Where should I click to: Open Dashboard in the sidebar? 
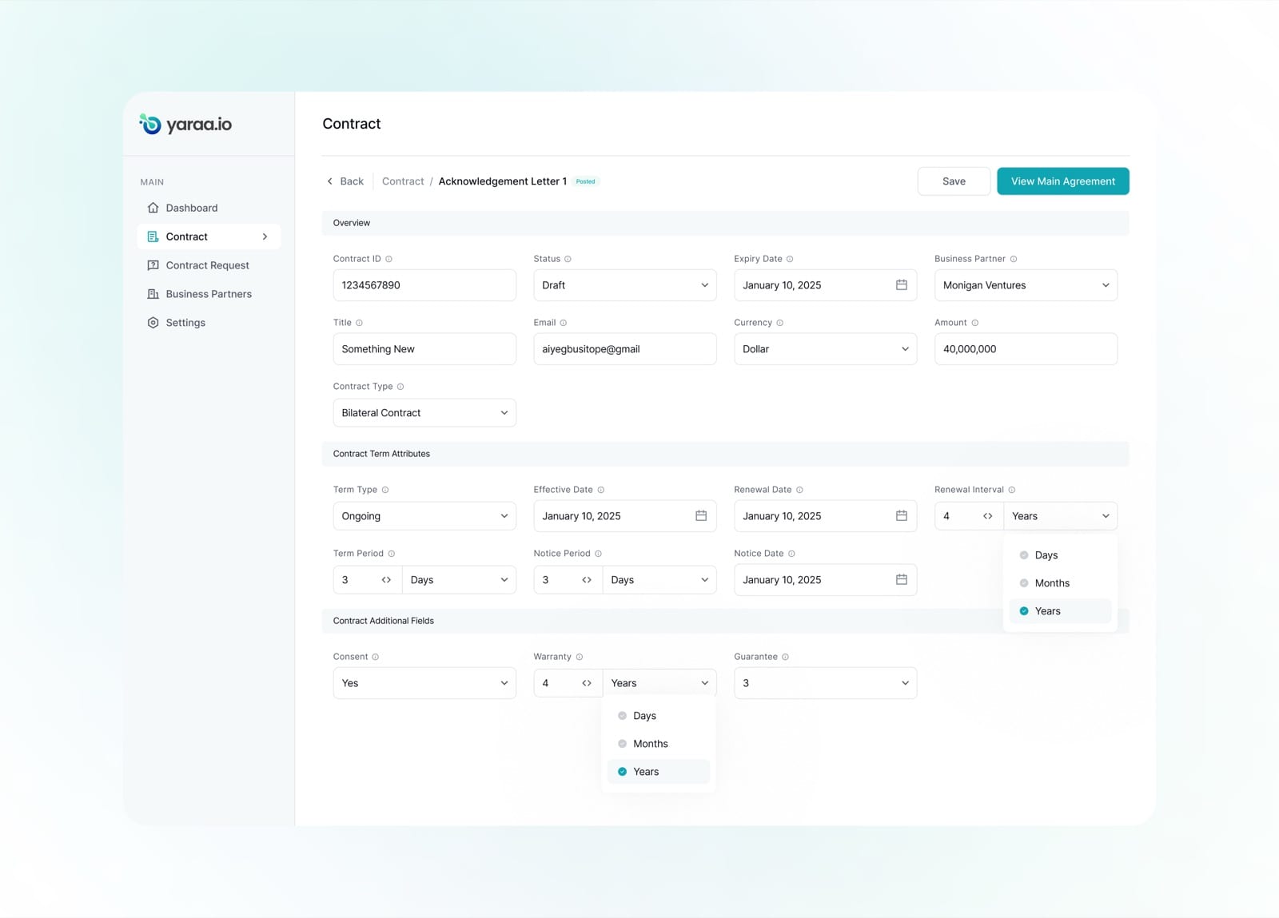[209, 208]
